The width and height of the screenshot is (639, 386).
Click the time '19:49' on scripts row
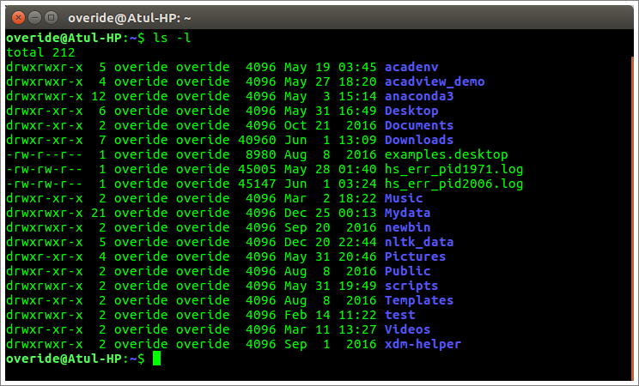point(357,286)
